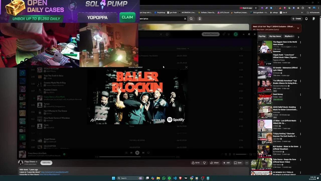Clear the YouTube search box
Image resolution: width=321 pixels, height=181 pixels.
(185, 19)
